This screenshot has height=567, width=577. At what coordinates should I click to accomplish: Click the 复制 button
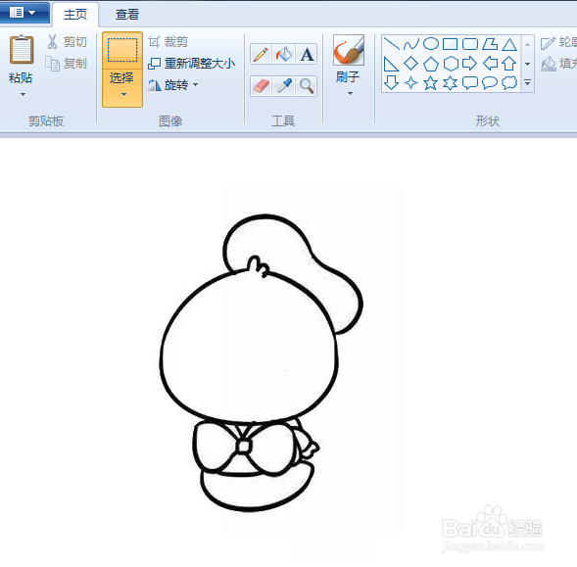(x=67, y=64)
